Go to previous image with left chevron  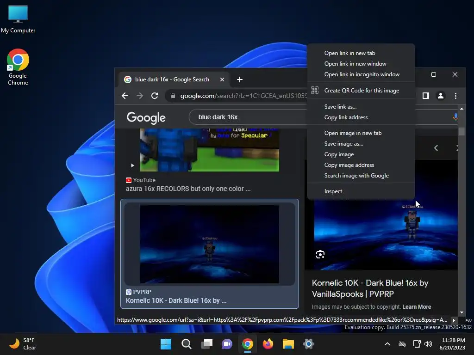tap(436, 147)
